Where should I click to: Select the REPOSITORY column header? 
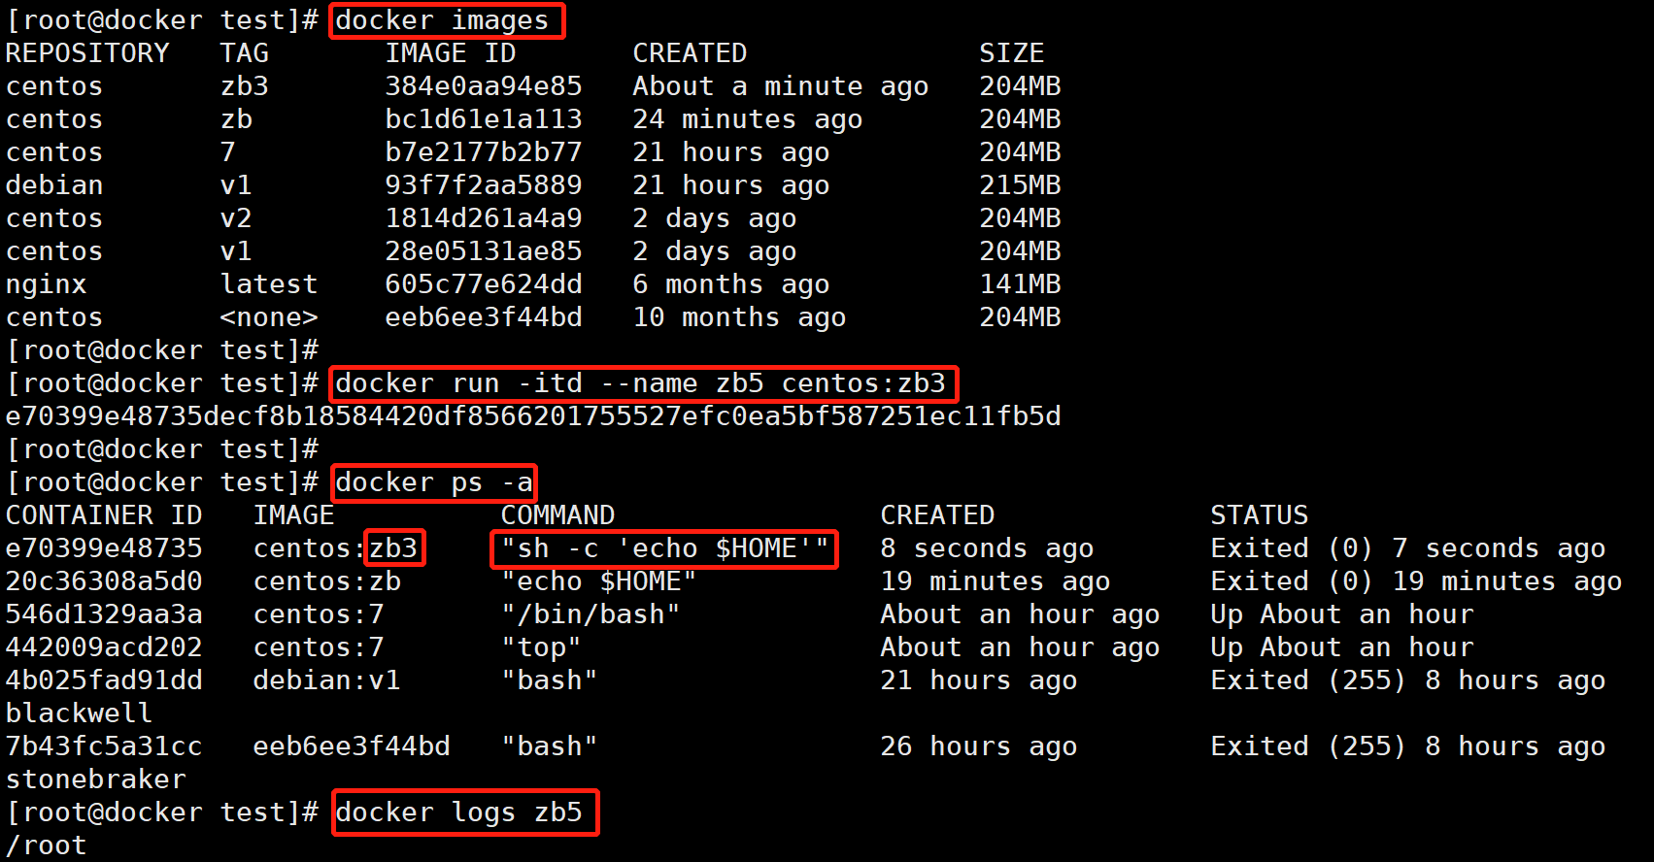click(x=87, y=53)
